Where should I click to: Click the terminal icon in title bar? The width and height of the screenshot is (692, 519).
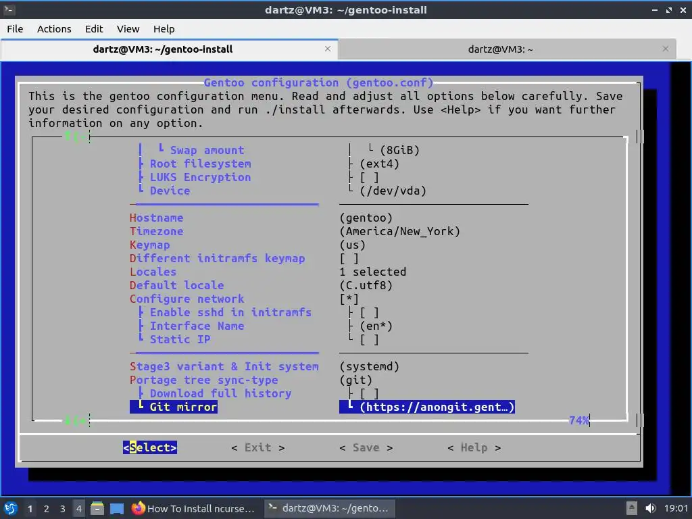9,9
